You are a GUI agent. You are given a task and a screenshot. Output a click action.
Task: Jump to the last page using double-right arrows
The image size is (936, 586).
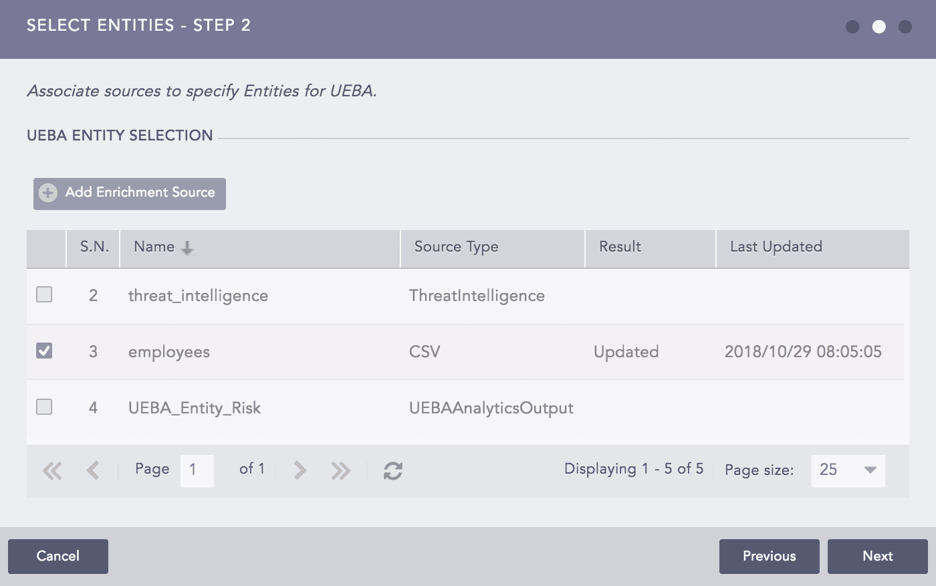341,470
